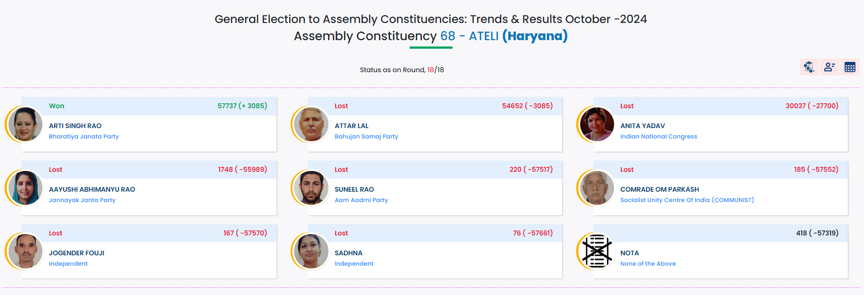
Task: Click the Indian National Congress label
Action: pyautogui.click(x=658, y=137)
